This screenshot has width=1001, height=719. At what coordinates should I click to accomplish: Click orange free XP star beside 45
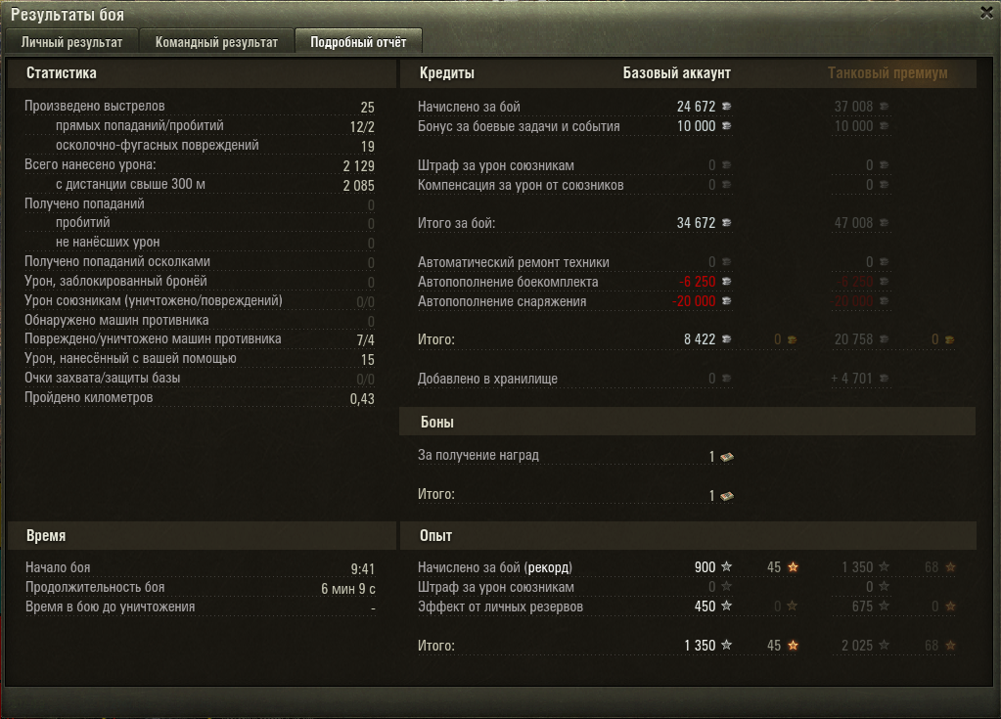coord(793,567)
